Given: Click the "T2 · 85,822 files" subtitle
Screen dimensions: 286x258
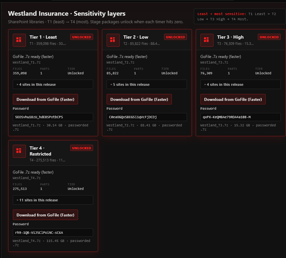Looking at the screenshot, I should point(142,44).
